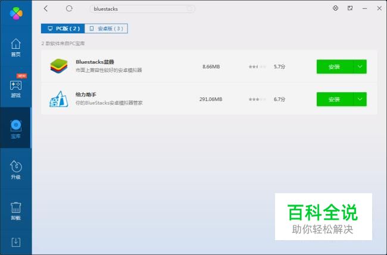The width and height of the screenshot is (387, 255).
Task: Open the 给力助手 title link
Action: (x=86, y=95)
